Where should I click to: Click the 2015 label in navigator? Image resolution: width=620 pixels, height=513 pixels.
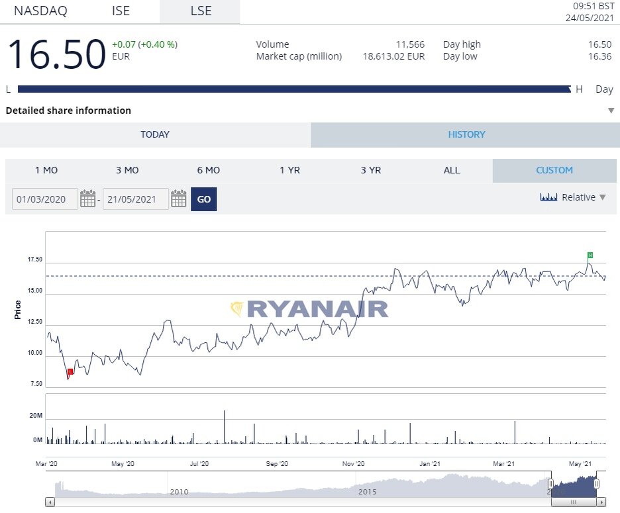[x=368, y=492]
